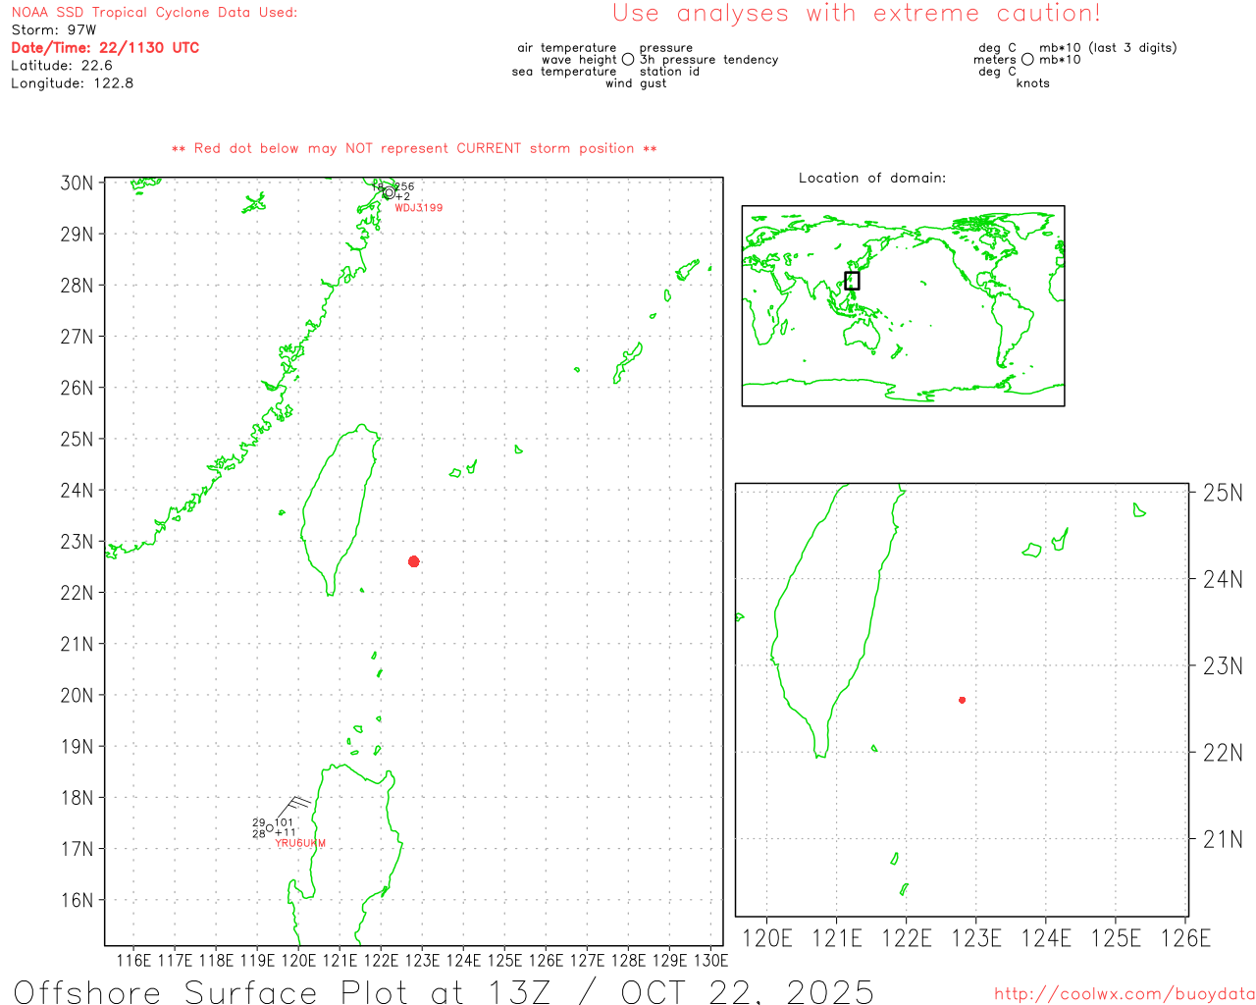This screenshot has width=1256, height=1005.
Task: Click the legend circle beside 'meters'
Action: [1027, 60]
